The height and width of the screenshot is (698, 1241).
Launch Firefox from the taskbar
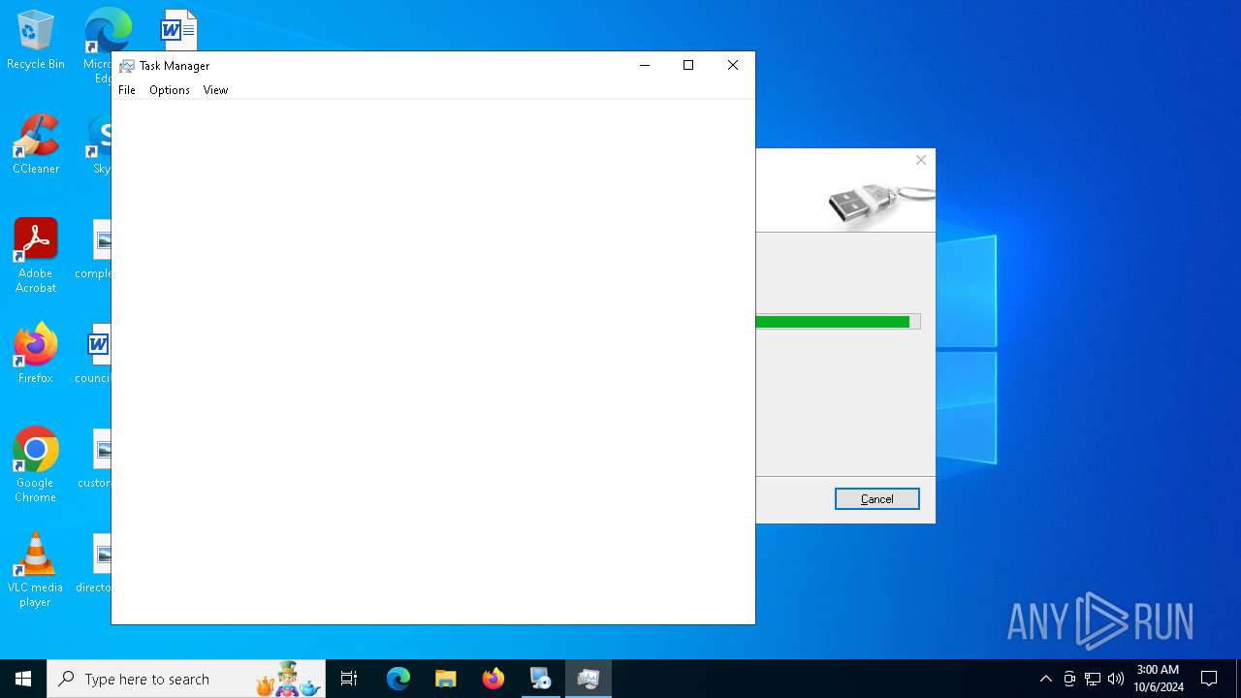click(493, 679)
